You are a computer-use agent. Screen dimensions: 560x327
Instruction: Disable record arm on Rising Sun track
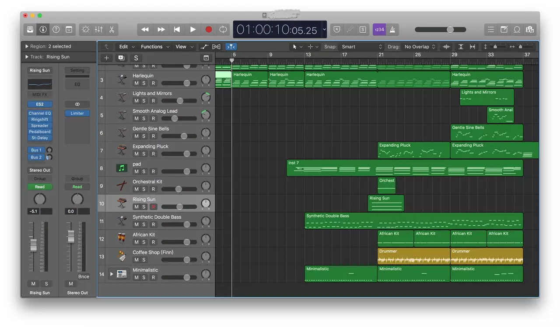(153, 206)
